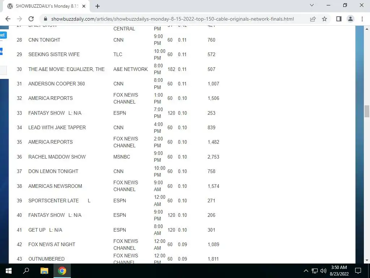The width and height of the screenshot is (370, 278).
Task: Click the scrollbar up arrow
Action: [x=367, y=29]
